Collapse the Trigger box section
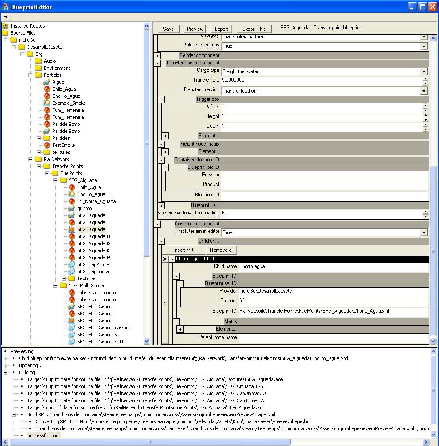 161,100
